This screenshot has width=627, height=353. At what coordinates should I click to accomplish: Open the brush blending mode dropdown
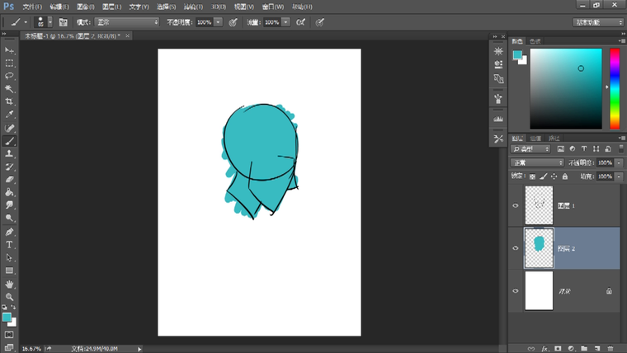pyautogui.click(x=126, y=22)
